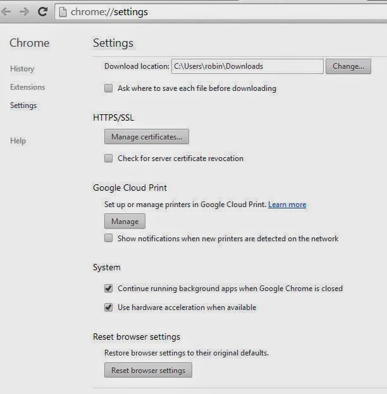Open Manage certificates...
This screenshot has height=394, width=387.
point(147,136)
